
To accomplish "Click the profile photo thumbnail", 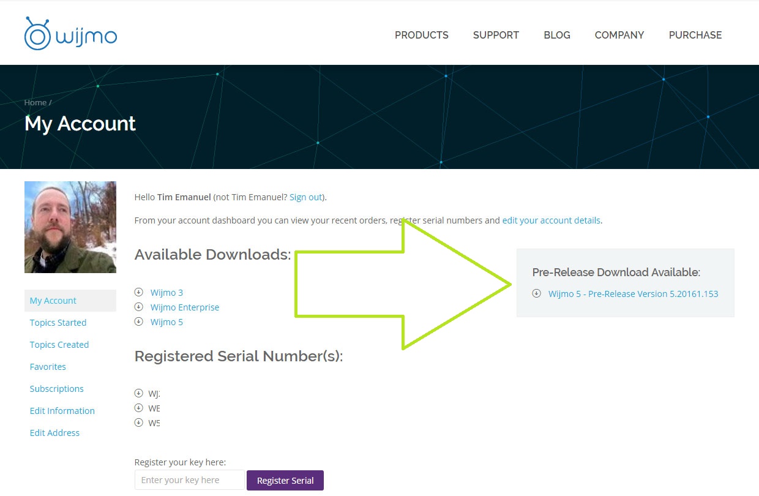I will (x=70, y=227).
